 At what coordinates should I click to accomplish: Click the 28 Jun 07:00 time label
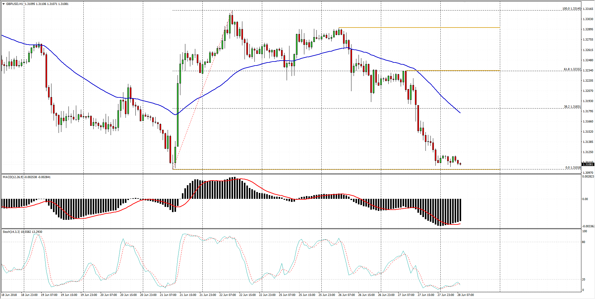point(465,295)
